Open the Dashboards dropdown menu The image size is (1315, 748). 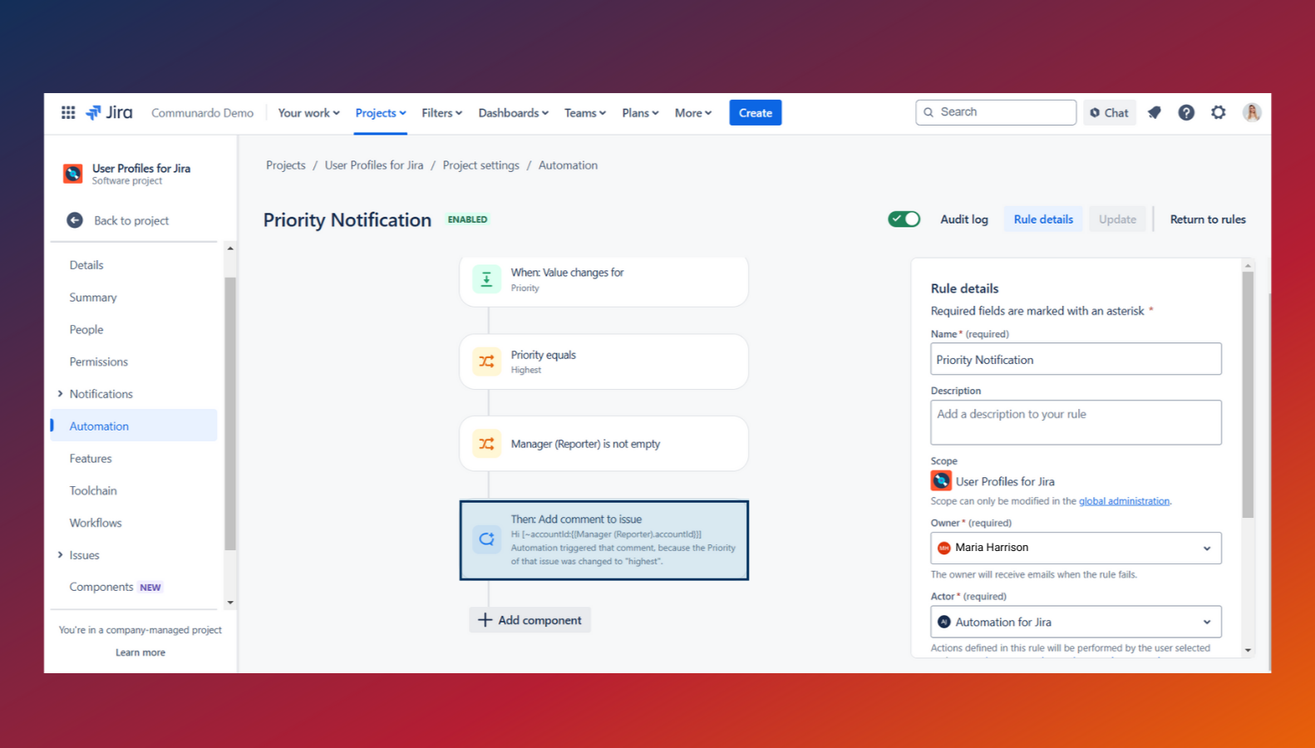(x=514, y=113)
